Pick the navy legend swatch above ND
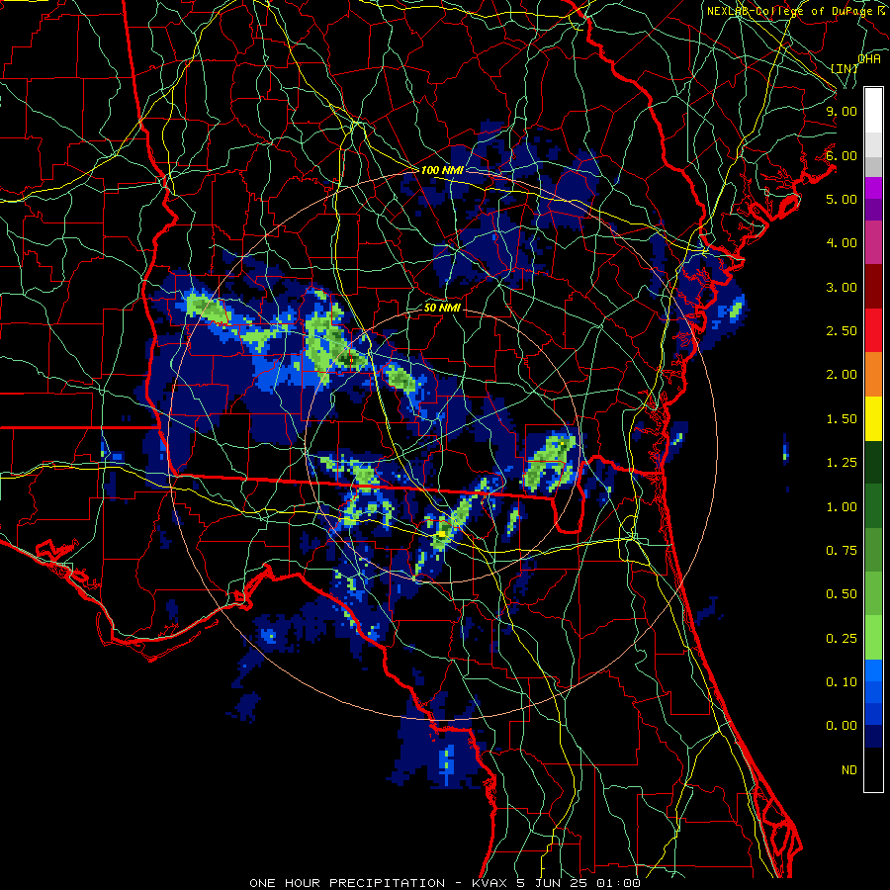 pyautogui.click(x=873, y=736)
